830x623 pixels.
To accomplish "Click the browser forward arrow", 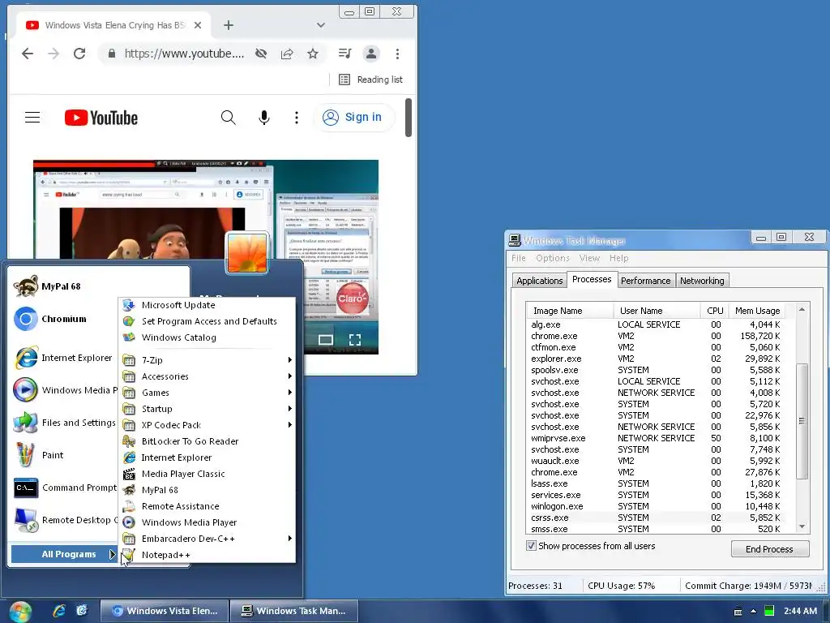I will (x=53, y=54).
